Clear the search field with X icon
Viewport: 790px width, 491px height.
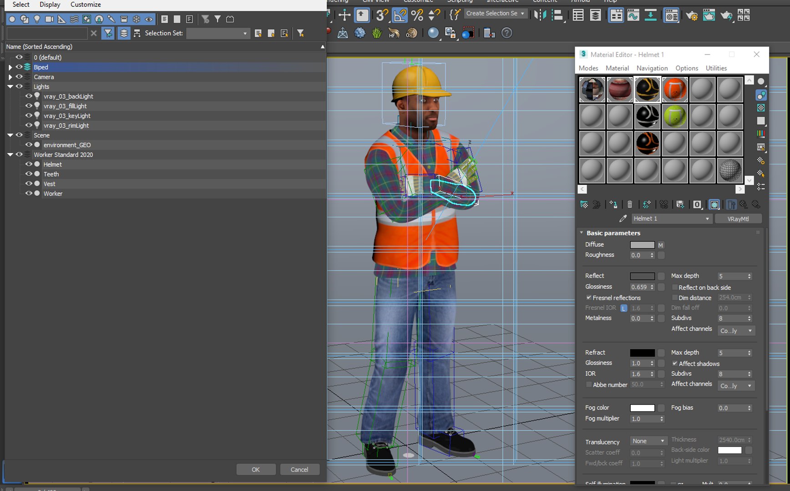(x=94, y=33)
